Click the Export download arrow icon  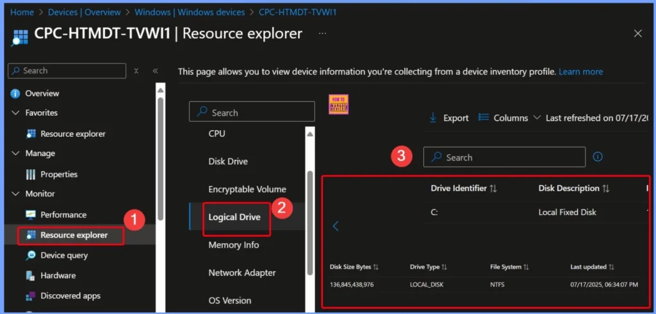click(x=433, y=118)
